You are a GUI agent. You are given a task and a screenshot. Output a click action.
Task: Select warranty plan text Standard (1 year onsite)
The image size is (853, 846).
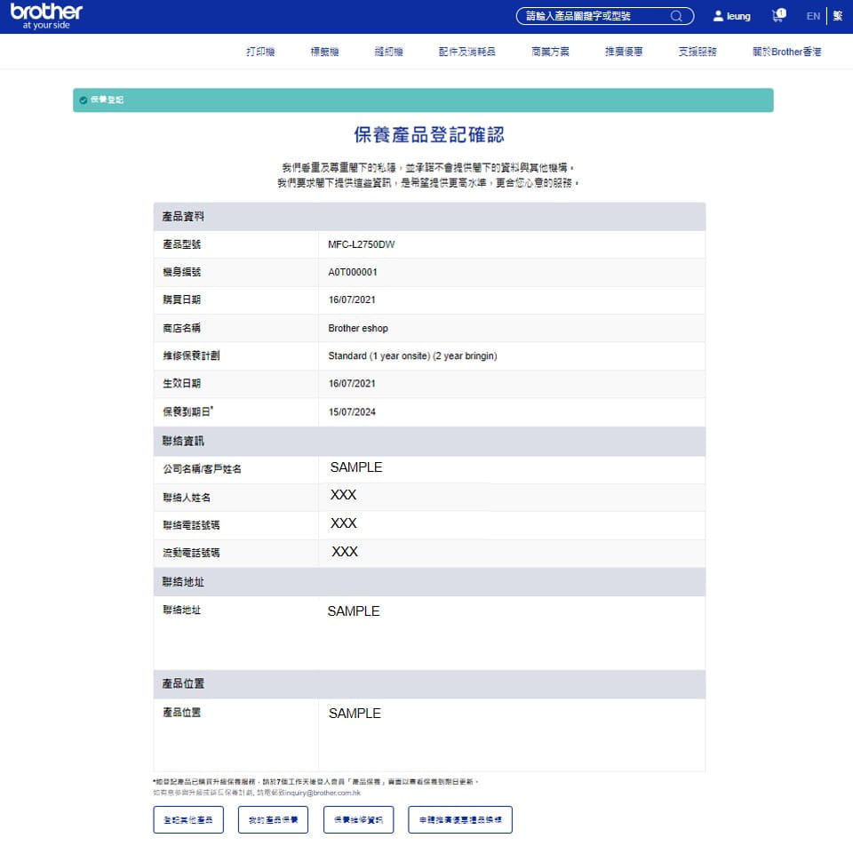(x=379, y=355)
